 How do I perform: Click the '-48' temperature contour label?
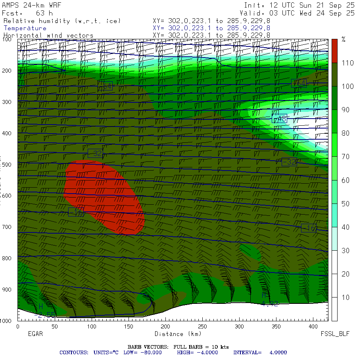click(x=279, y=119)
